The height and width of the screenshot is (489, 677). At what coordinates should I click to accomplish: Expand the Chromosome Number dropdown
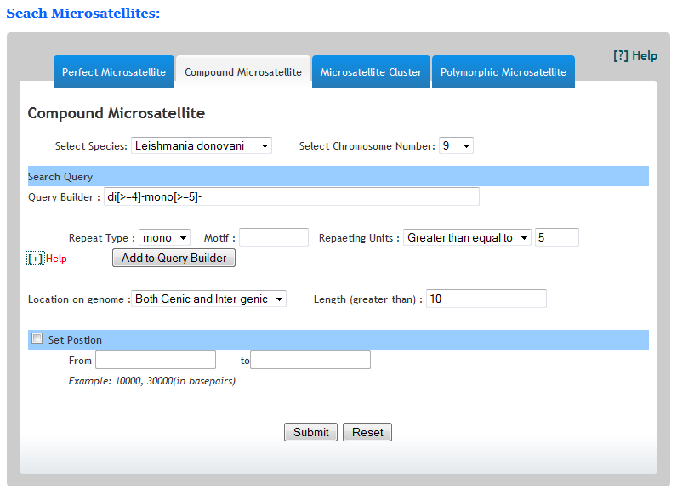tap(456, 146)
